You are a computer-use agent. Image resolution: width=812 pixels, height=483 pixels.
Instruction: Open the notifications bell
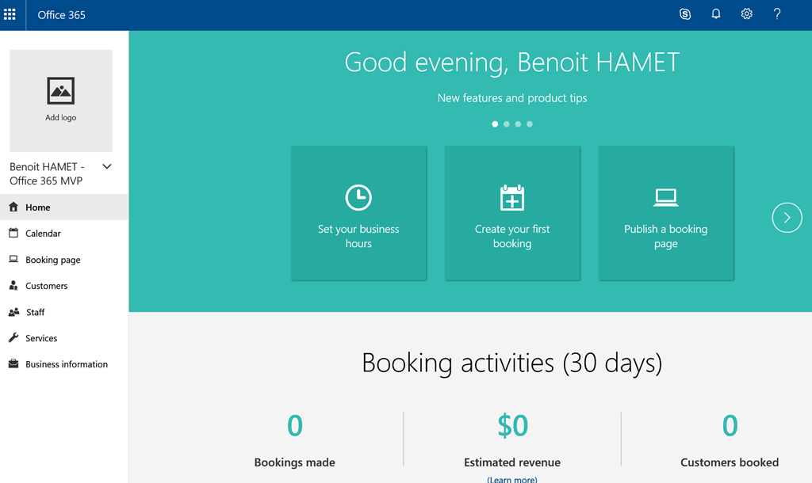click(x=716, y=14)
